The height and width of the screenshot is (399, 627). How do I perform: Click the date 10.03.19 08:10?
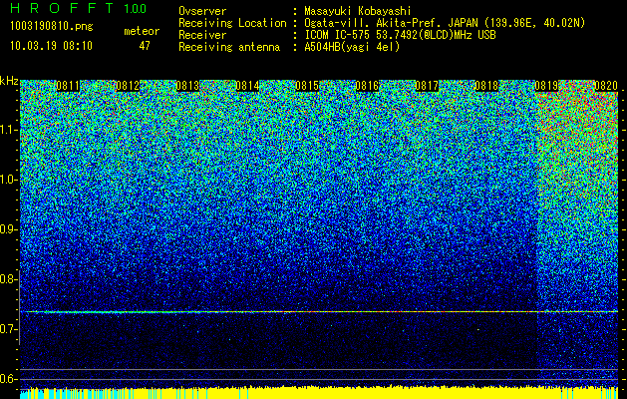click(x=51, y=46)
